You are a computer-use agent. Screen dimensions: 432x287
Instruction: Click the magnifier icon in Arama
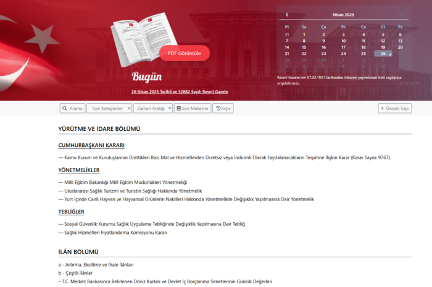65,108
